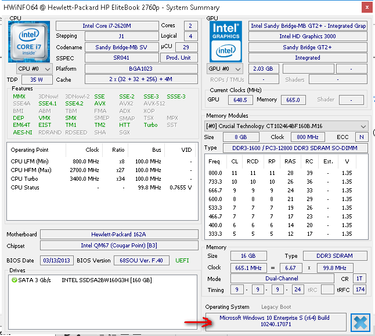The height and width of the screenshot is (336, 375).
Task: Click the HTT feature label
Action: 125,125
